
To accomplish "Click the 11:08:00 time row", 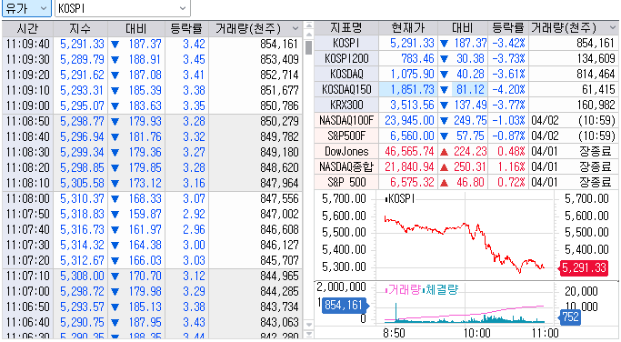I will coord(152,198).
